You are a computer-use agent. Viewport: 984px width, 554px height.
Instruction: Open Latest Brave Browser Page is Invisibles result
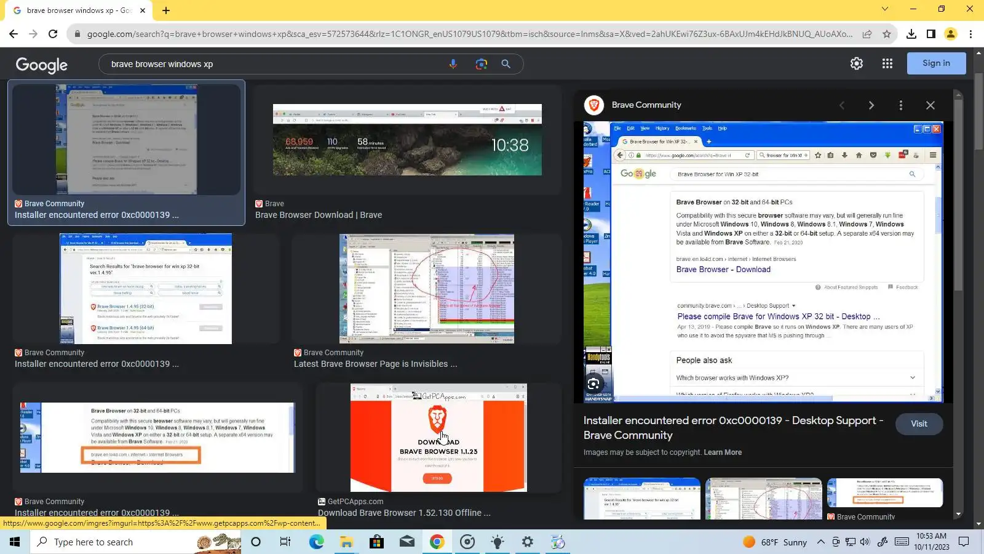click(375, 364)
